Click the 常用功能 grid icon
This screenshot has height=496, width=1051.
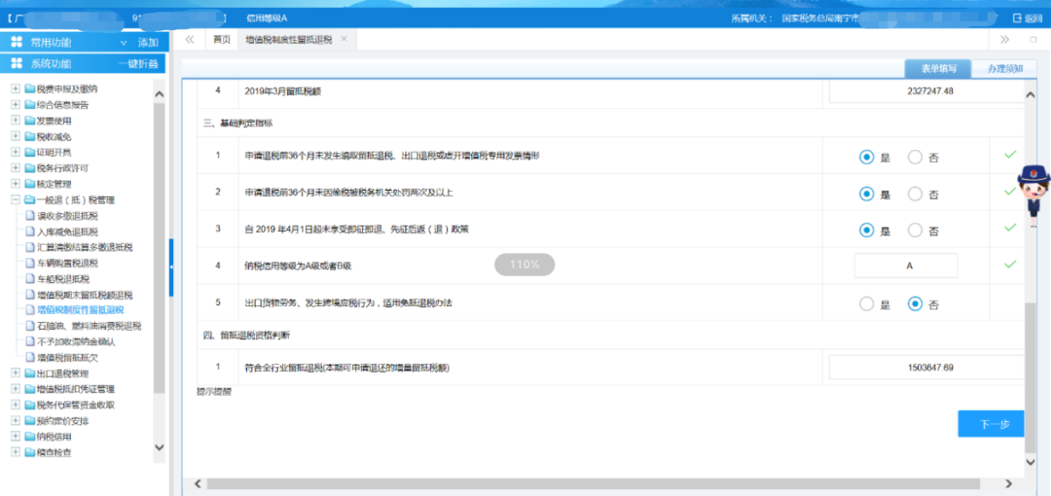coord(17,42)
